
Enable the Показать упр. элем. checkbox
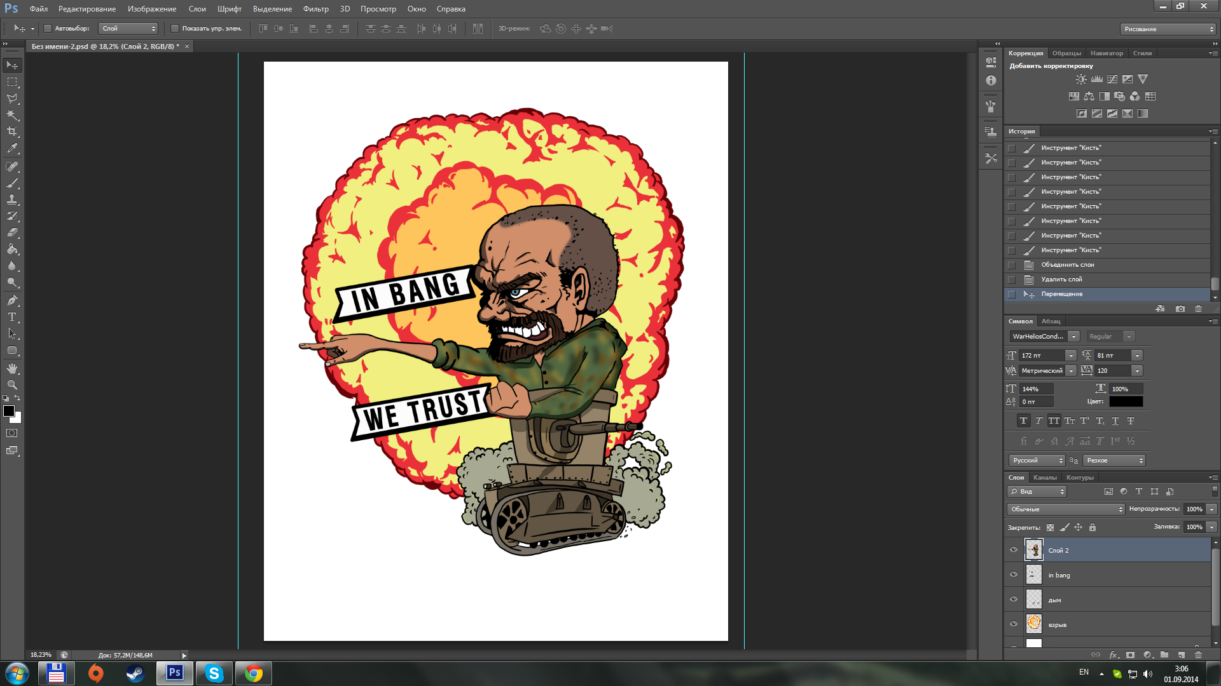[x=175, y=29]
